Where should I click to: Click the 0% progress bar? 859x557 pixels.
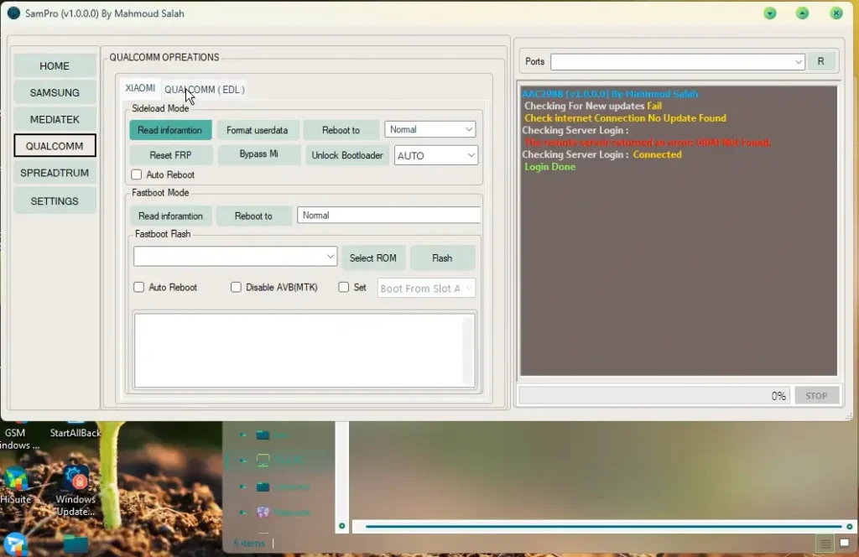pyautogui.click(x=654, y=395)
